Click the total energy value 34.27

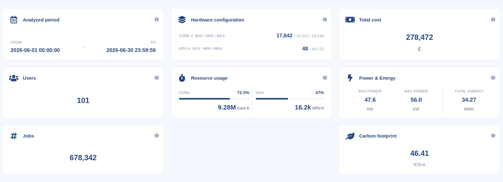pos(469,100)
